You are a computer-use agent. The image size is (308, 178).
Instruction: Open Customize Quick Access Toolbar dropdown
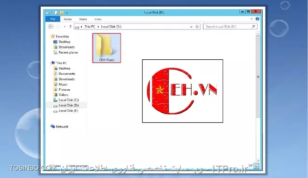[67, 13]
